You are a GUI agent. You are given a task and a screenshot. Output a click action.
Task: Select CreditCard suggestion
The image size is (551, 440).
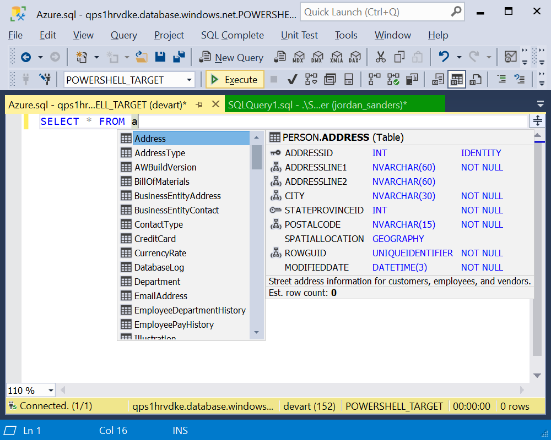[x=185, y=239]
